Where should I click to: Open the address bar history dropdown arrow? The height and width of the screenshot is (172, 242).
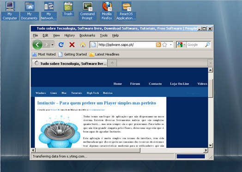point(171,45)
